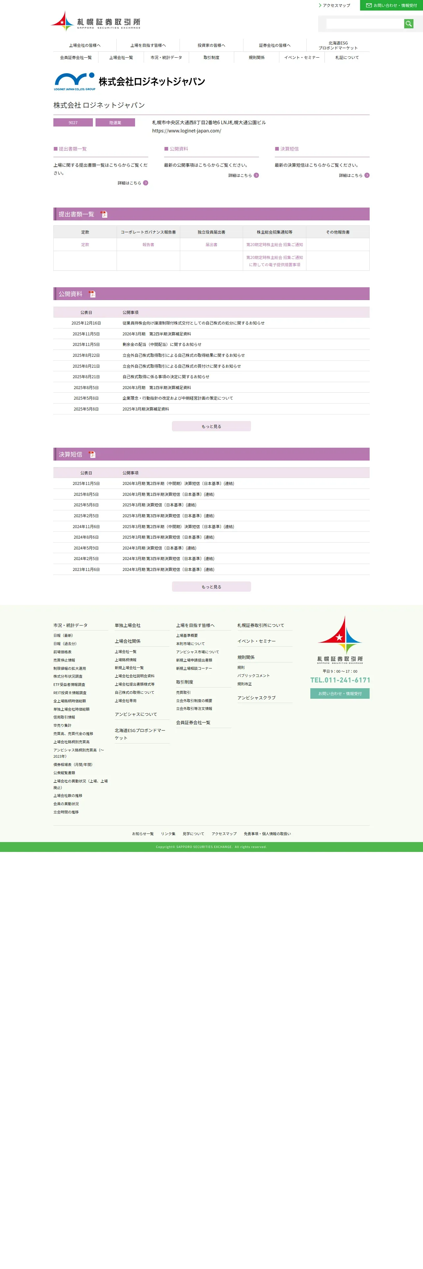
Task: Click the envelope icon in お問い合わせ button
Action: coord(369,5)
